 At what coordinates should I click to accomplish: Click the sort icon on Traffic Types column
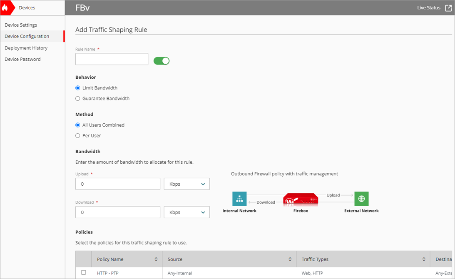click(x=424, y=259)
